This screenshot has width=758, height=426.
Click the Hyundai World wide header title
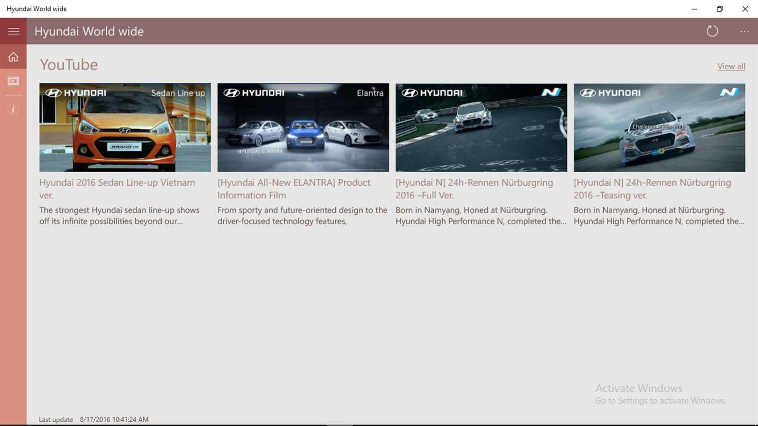coord(89,32)
